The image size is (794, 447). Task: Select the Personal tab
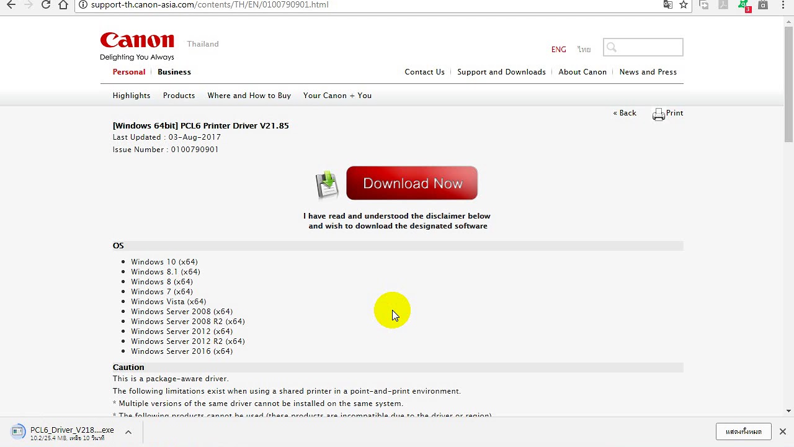coord(129,72)
